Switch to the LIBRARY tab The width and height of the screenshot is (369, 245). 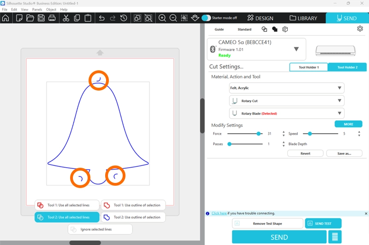click(x=304, y=18)
